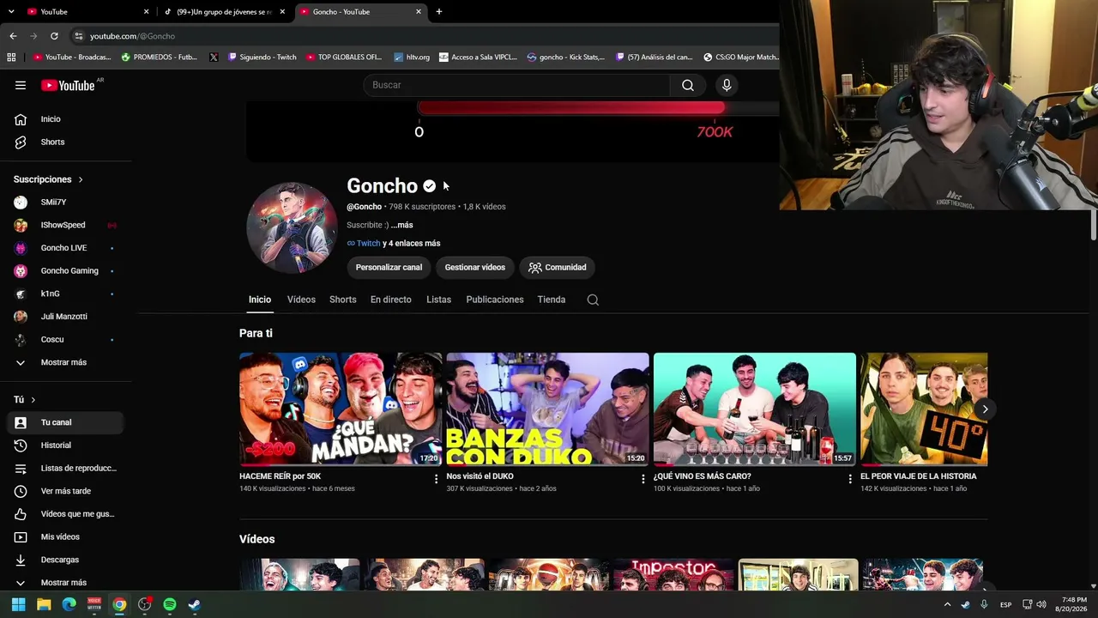Select Tu canal in the sidebar

coord(65,422)
